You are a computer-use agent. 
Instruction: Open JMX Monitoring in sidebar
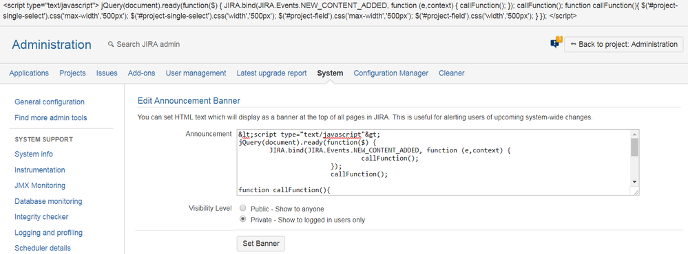[x=40, y=185]
